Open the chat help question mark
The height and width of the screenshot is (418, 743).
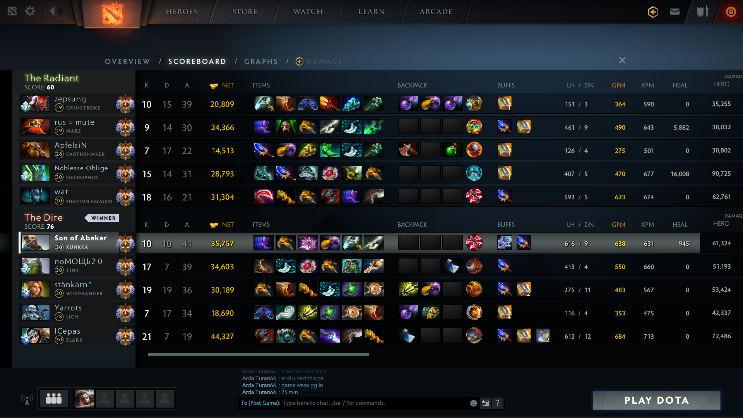pyautogui.click(x=498, y=403)
